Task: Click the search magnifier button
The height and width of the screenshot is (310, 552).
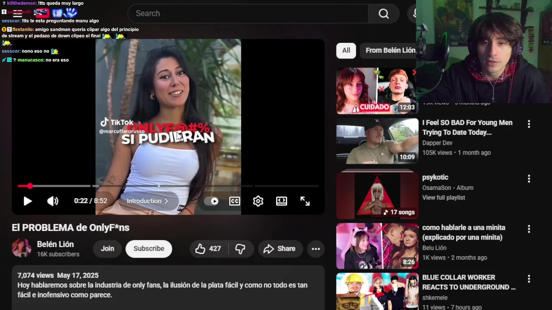Action: point(384,13)
